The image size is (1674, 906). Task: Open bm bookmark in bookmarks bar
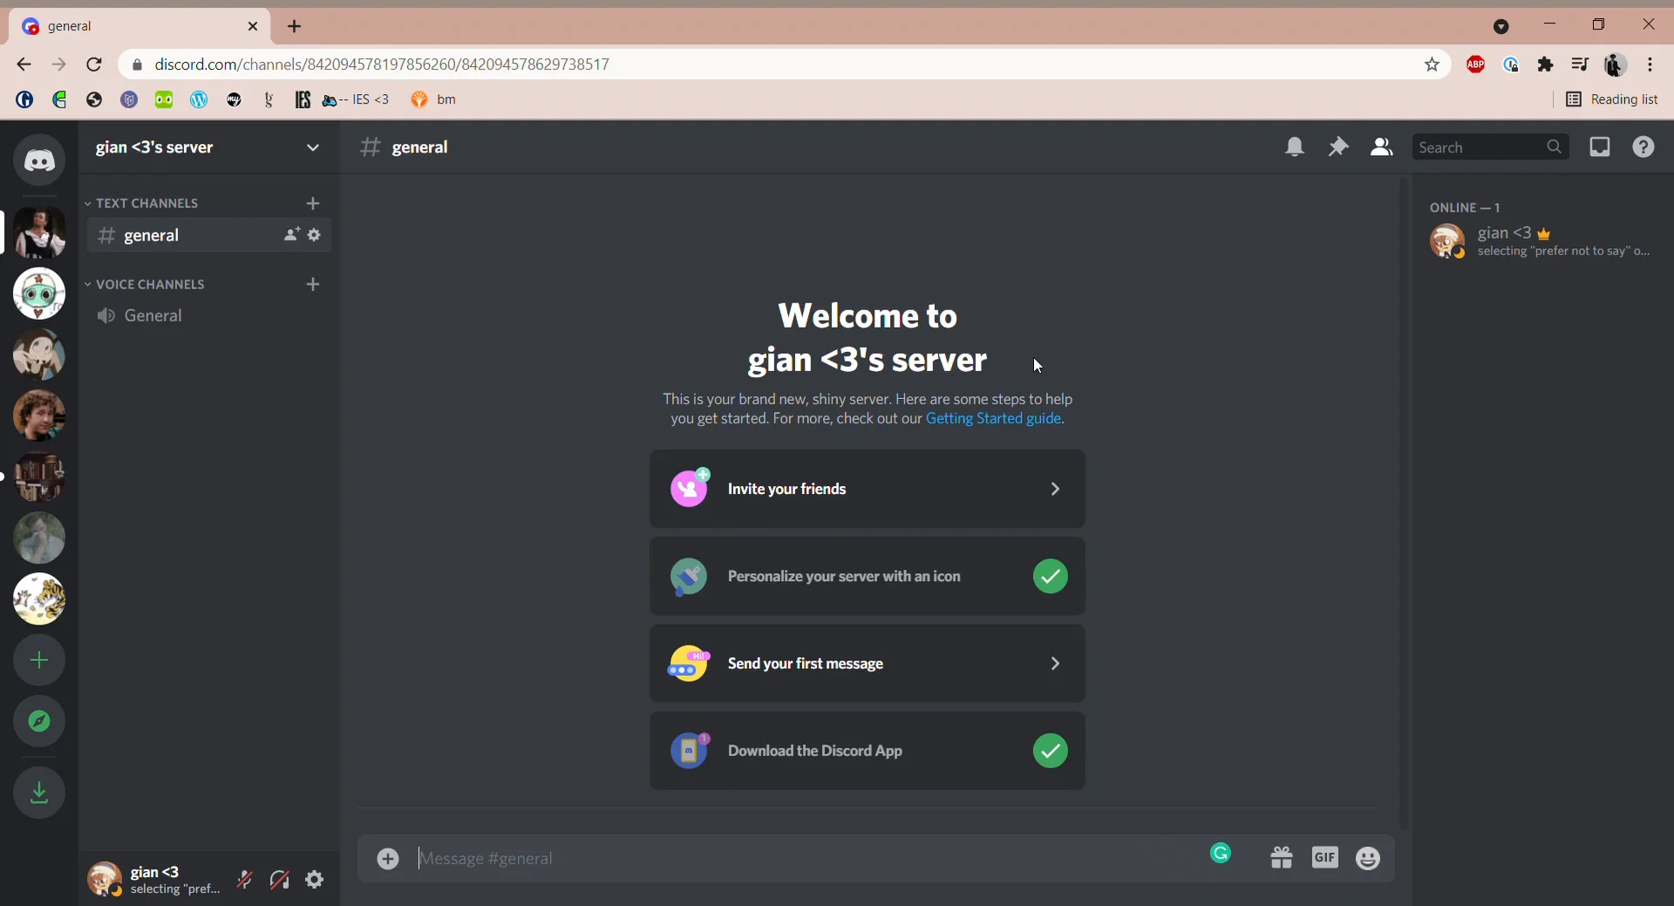pyautogui.click(x=434, y=99)
